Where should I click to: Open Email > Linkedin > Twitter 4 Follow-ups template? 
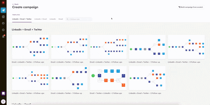pyautogui.click(x=108, y=47)
